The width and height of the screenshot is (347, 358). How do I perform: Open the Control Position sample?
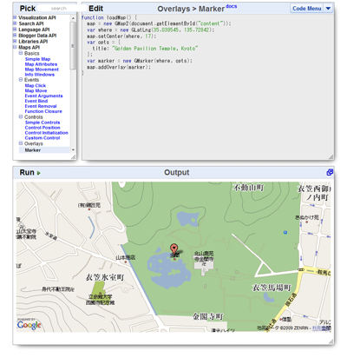click(x=43, y=128)
